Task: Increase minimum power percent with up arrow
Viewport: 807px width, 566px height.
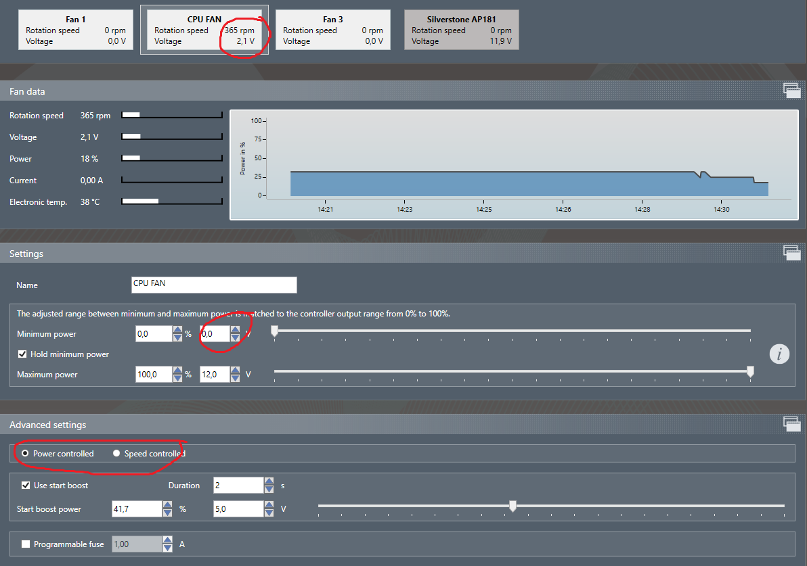Action: [177, 330]
